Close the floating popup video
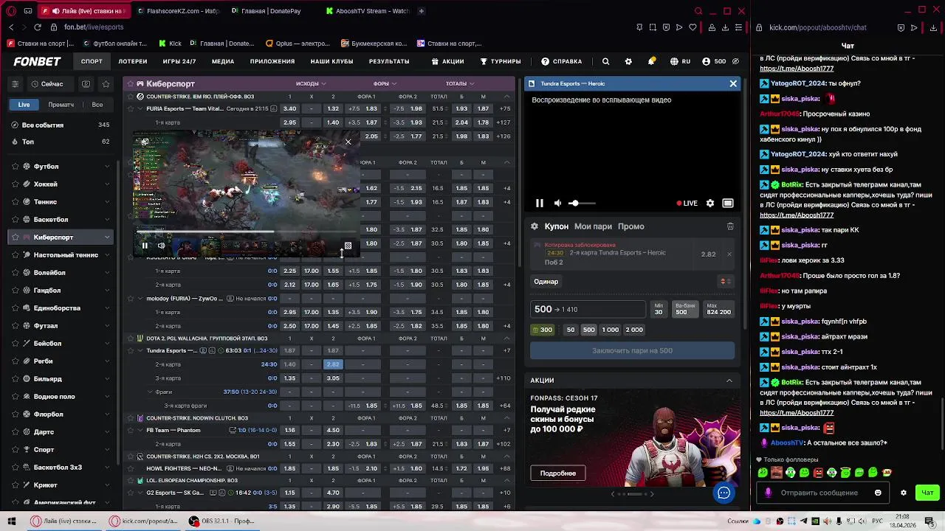 click(348, 142)
